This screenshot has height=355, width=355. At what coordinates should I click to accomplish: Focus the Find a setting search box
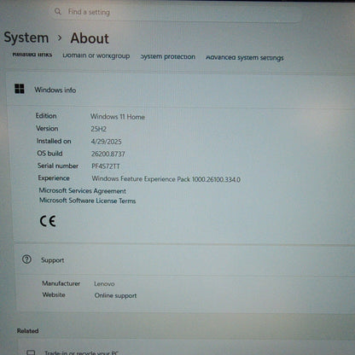pyautogui.click(x=177, y=12)
